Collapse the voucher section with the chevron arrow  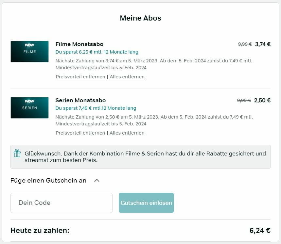[97, 180]
